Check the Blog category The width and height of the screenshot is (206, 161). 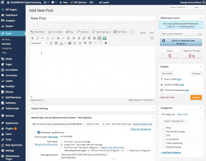(164, 127)
